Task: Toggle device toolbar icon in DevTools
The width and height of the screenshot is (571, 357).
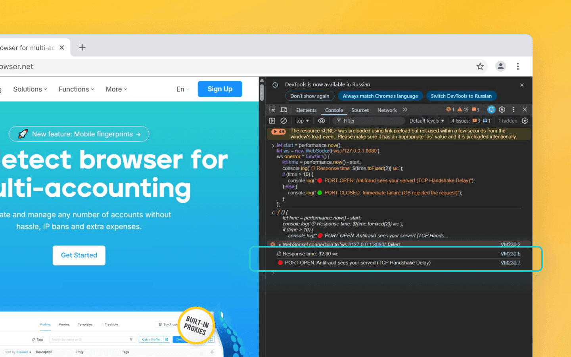Action: point(284,110)
